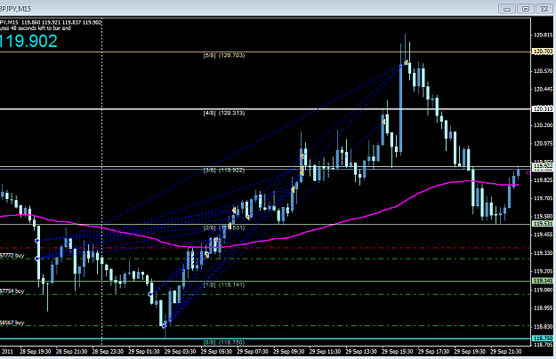Click the 119.825 value on the price axis
The height and width of the screenshot is (359, 556).
543,180
